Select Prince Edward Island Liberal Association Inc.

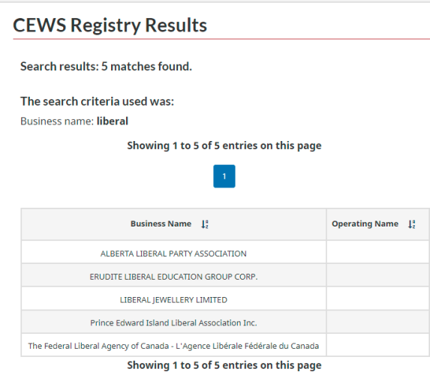tap(173, 323)
